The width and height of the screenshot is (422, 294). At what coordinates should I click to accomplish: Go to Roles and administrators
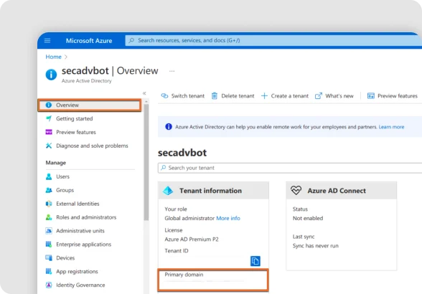pyautogui.click(x=86, y=217)
